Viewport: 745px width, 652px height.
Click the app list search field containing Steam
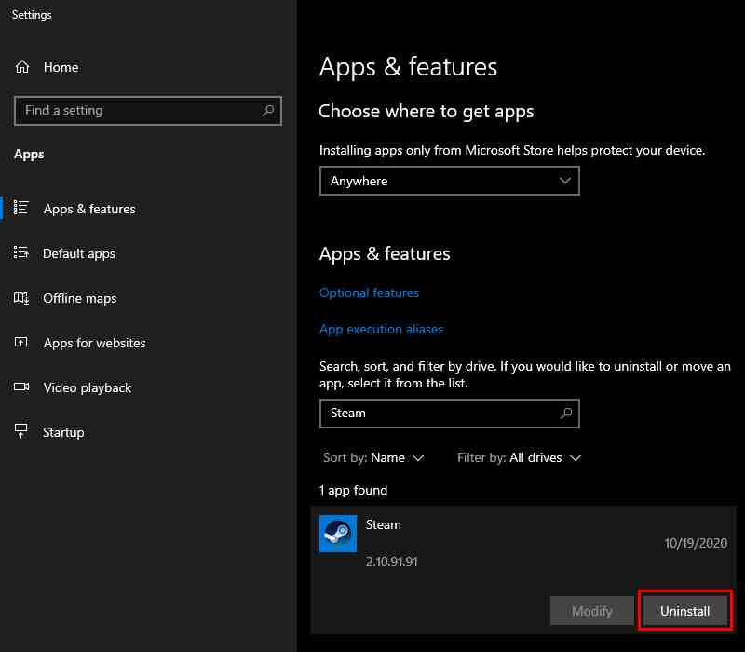[x=450, y=414]
